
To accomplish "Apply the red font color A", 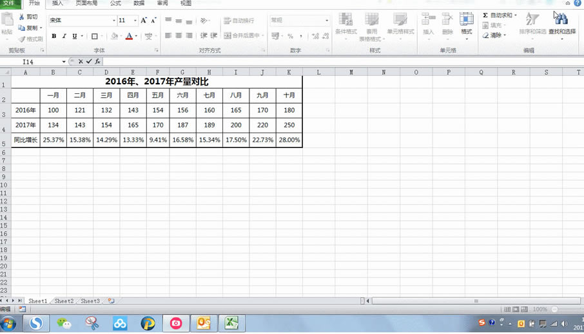I will (129, 36).
